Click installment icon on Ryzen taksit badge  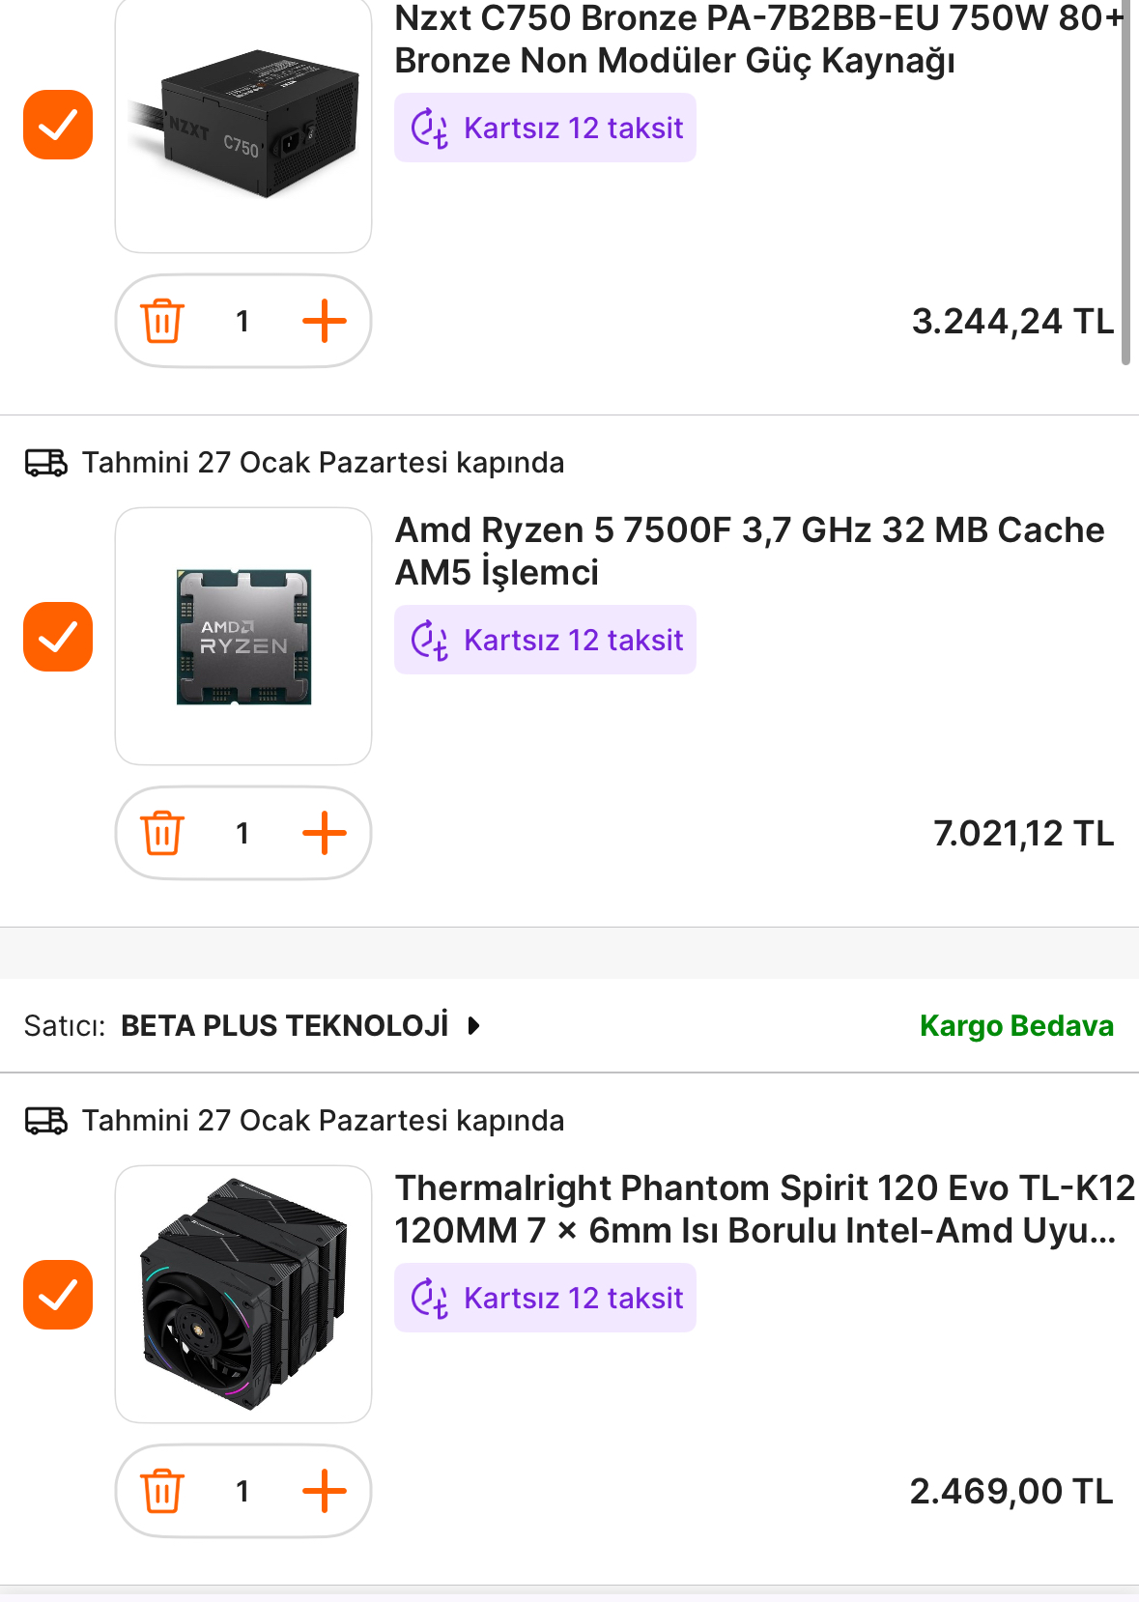pyautogui.click(x=430, y=641)
